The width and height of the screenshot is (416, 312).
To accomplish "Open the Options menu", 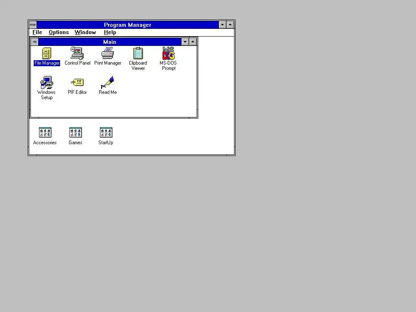I will click(x=58, y=32).
